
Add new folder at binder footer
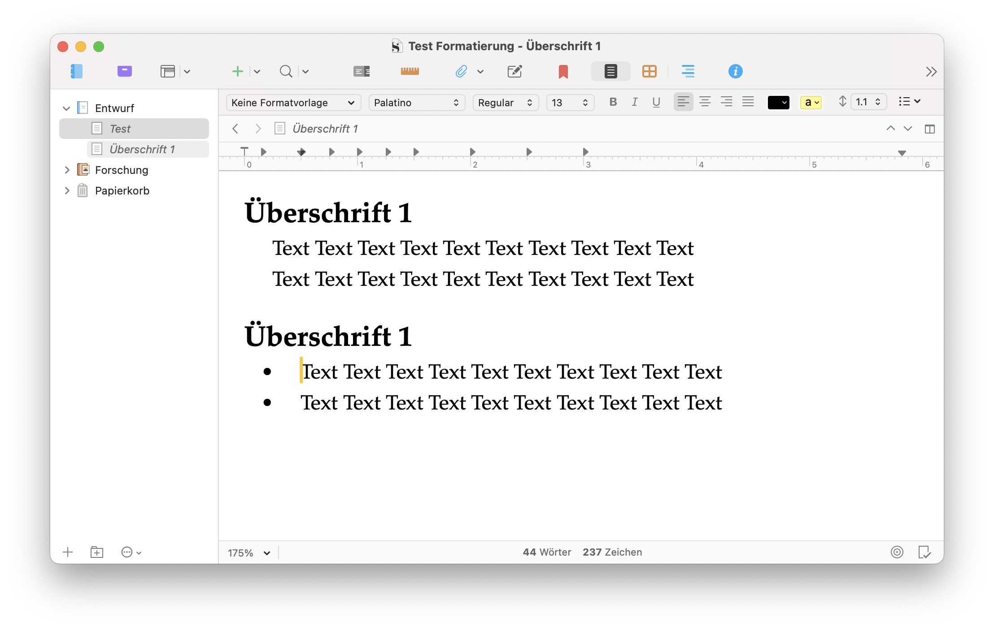pyautogui.click(x=96, y=552)
